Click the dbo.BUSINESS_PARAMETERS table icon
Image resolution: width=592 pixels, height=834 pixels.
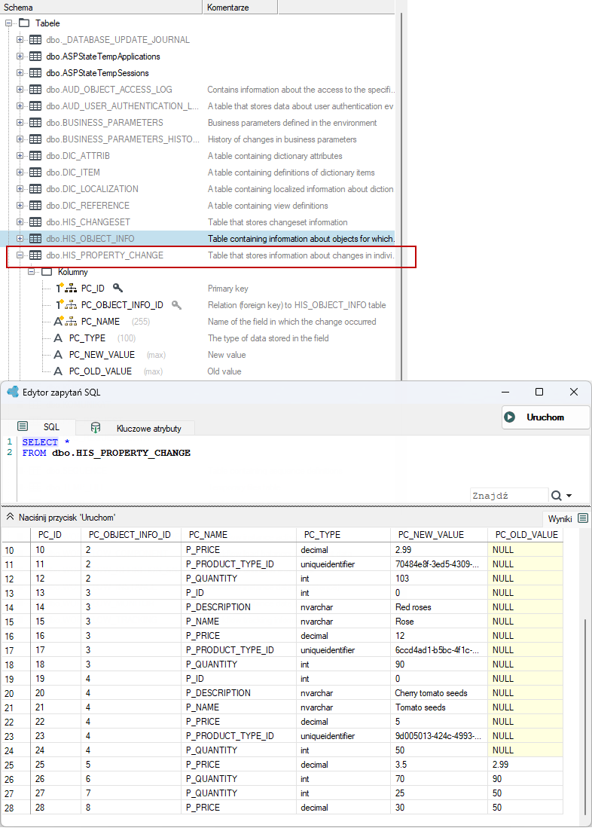click(x=35, y=122)
